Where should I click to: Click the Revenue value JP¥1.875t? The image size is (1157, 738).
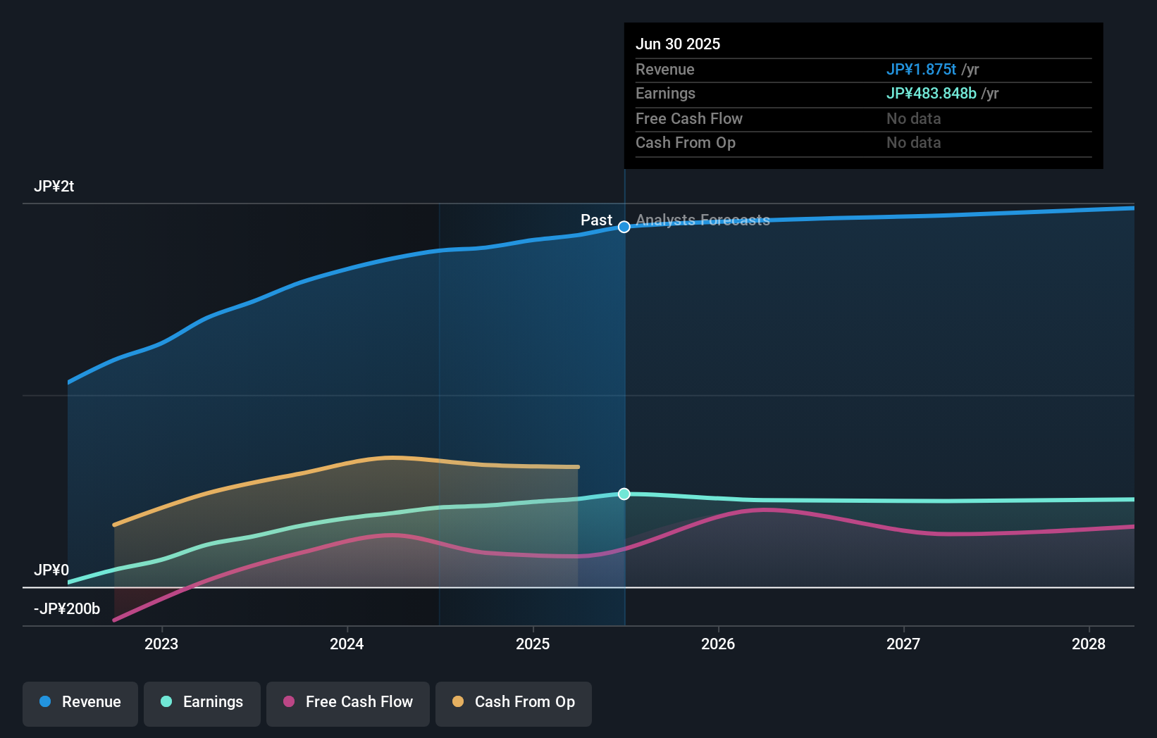(x=921, y=69)
